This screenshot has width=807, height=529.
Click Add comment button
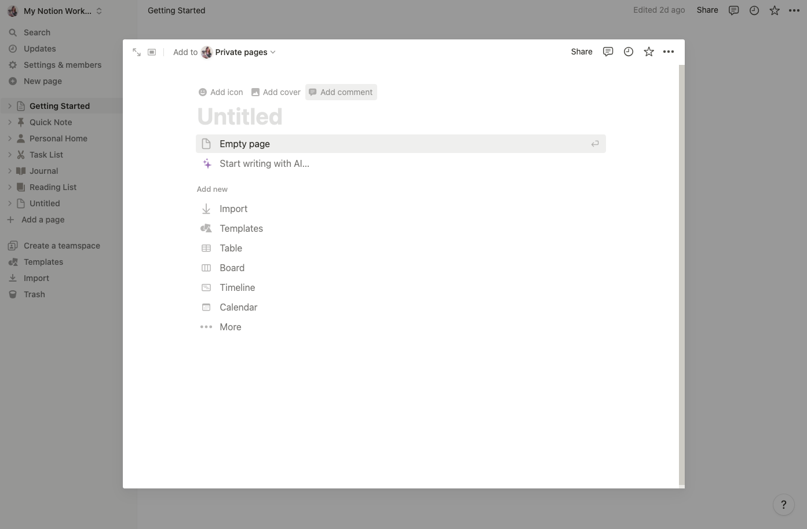pyautogui.click(x=341, y=92)
